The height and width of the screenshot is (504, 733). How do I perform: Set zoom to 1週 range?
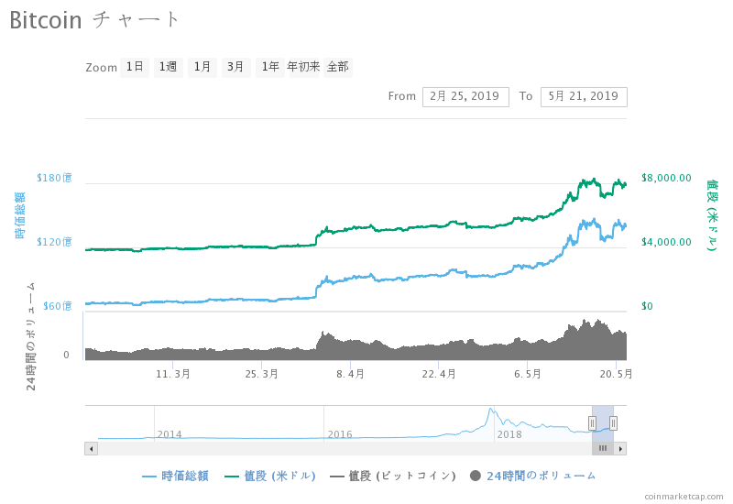tap(169, 67)
